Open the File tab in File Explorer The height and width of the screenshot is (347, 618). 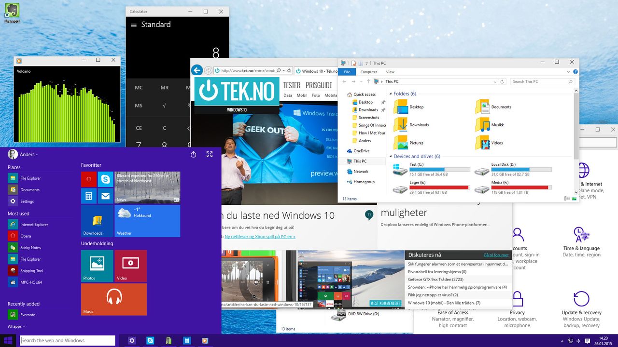(347, 72)
